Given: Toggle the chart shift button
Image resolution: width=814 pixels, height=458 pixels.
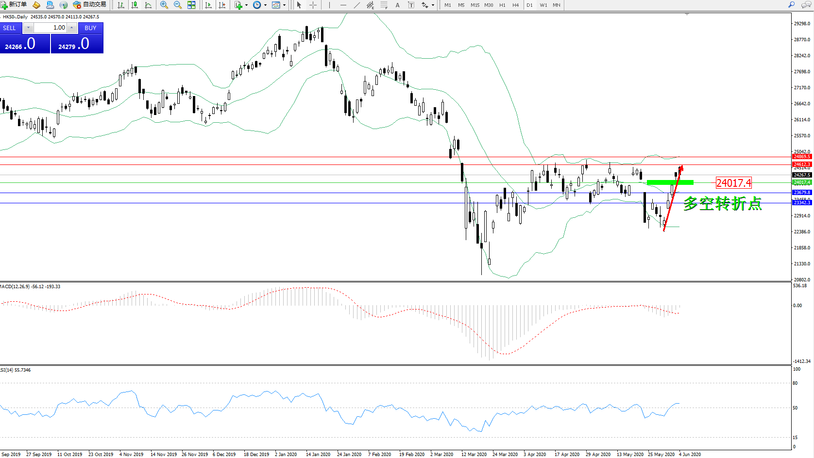Looking at the screenshot, I should click(222, 5).
